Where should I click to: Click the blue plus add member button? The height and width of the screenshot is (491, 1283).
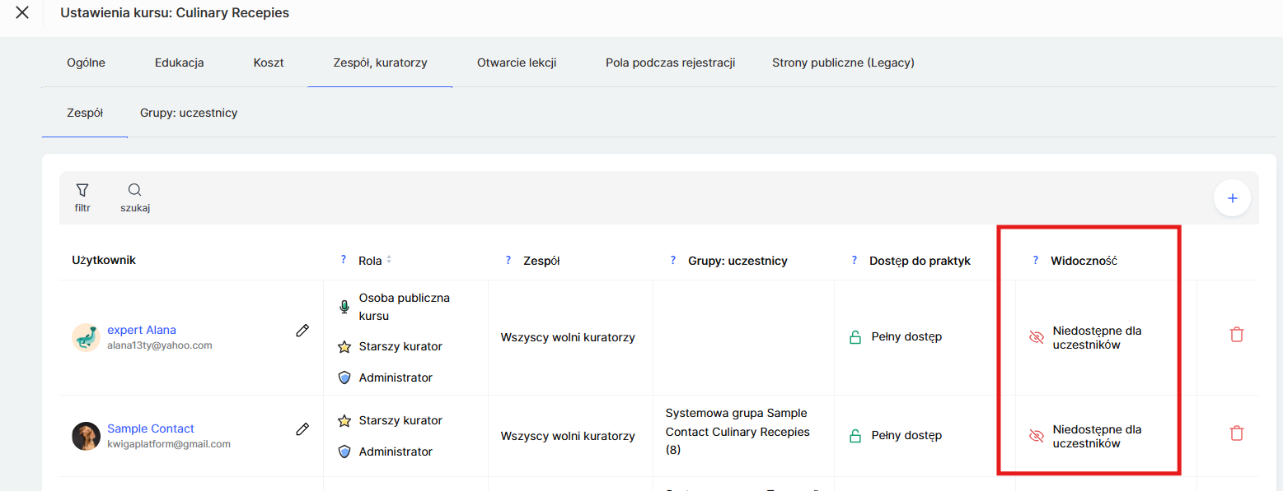(x=1232, y=198)
